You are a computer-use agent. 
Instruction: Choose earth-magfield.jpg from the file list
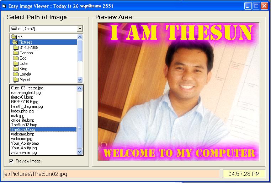26,93
